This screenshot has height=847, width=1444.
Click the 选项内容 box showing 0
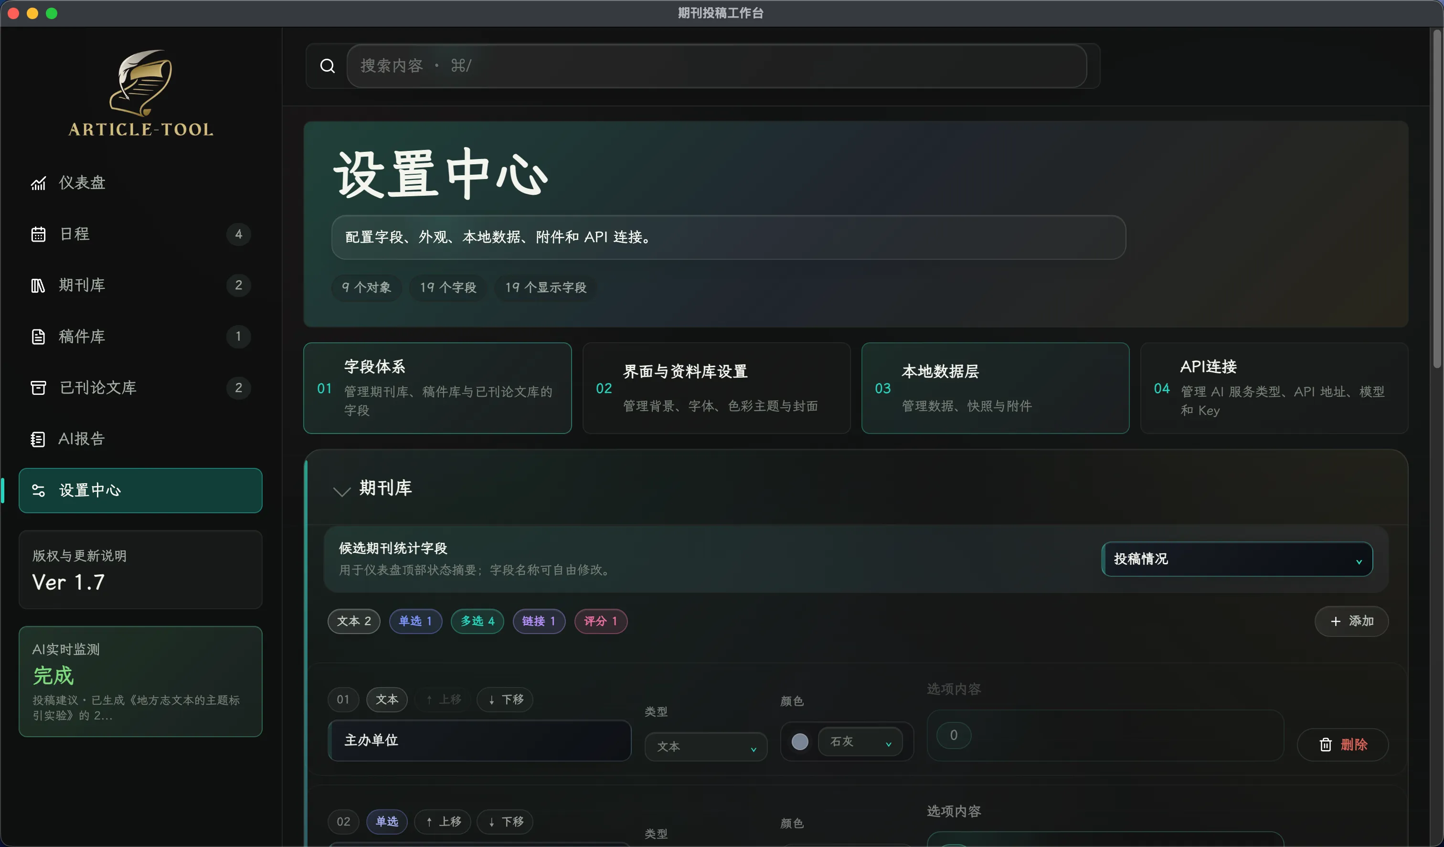coord(1105,736)
